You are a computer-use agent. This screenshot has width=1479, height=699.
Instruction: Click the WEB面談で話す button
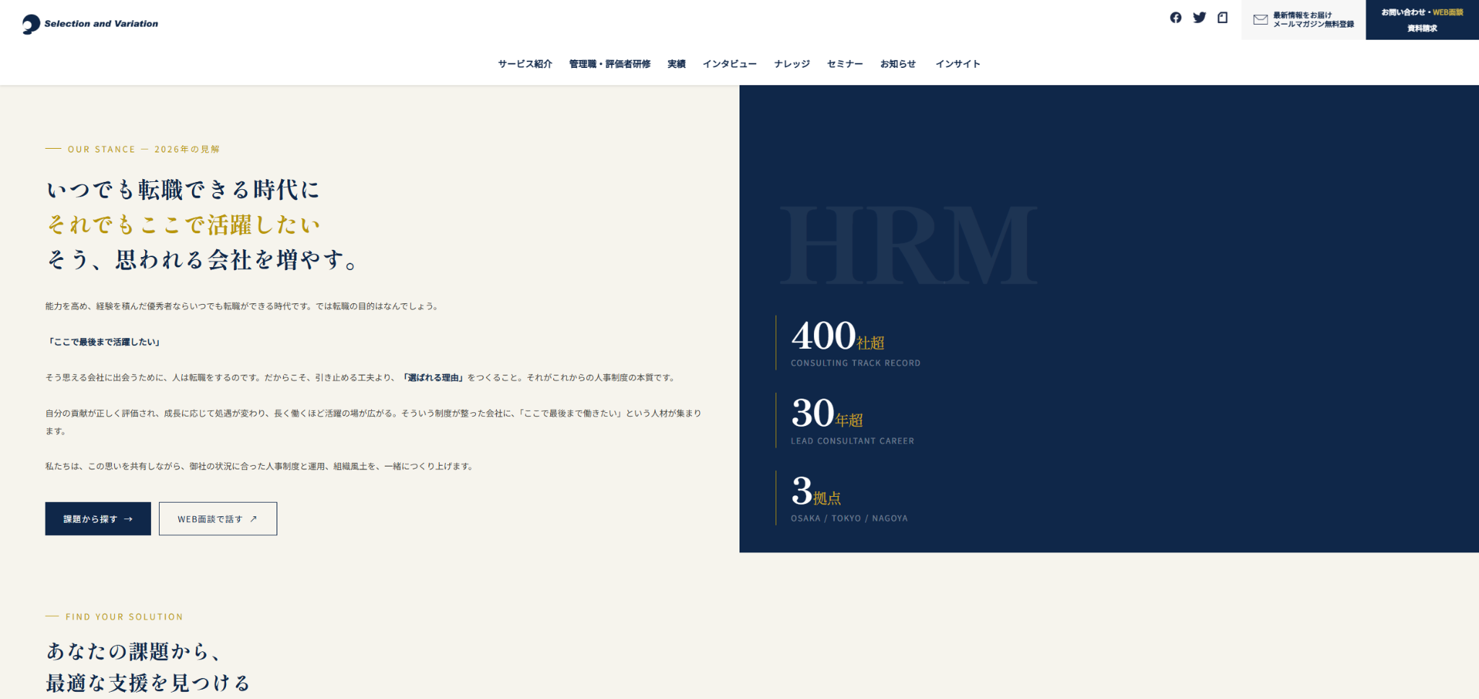[x=218, y=518]
